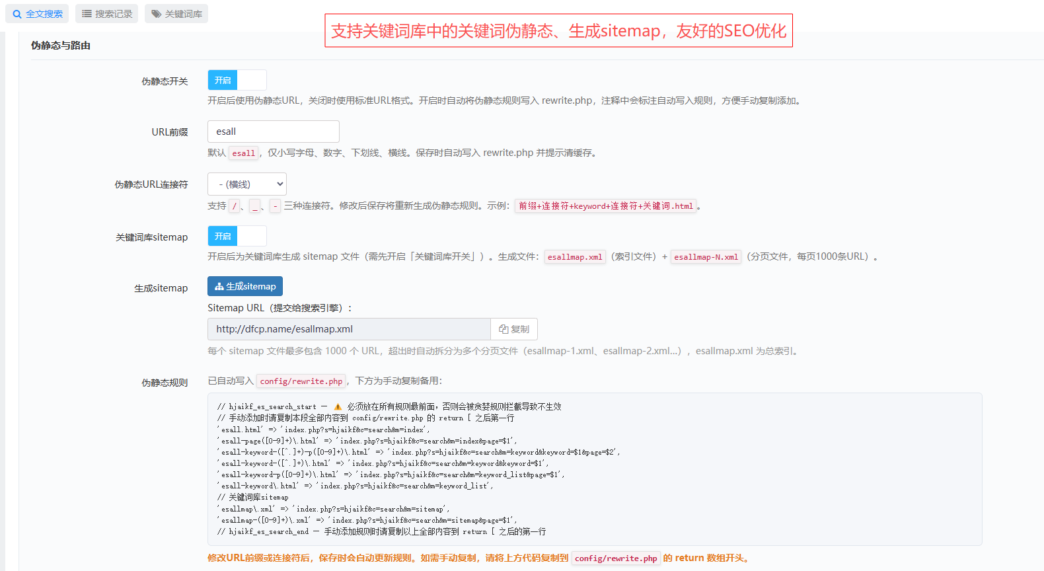The width and height of the screenshot is (1044, 571).
Task: Open the 全文搜索 tab
Action: [x=38, y=14]
